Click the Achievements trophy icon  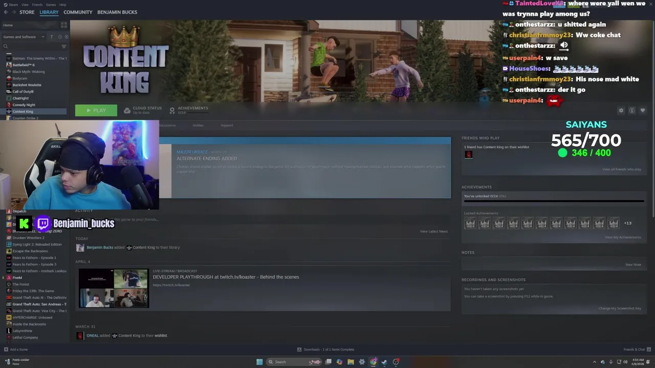172,110
